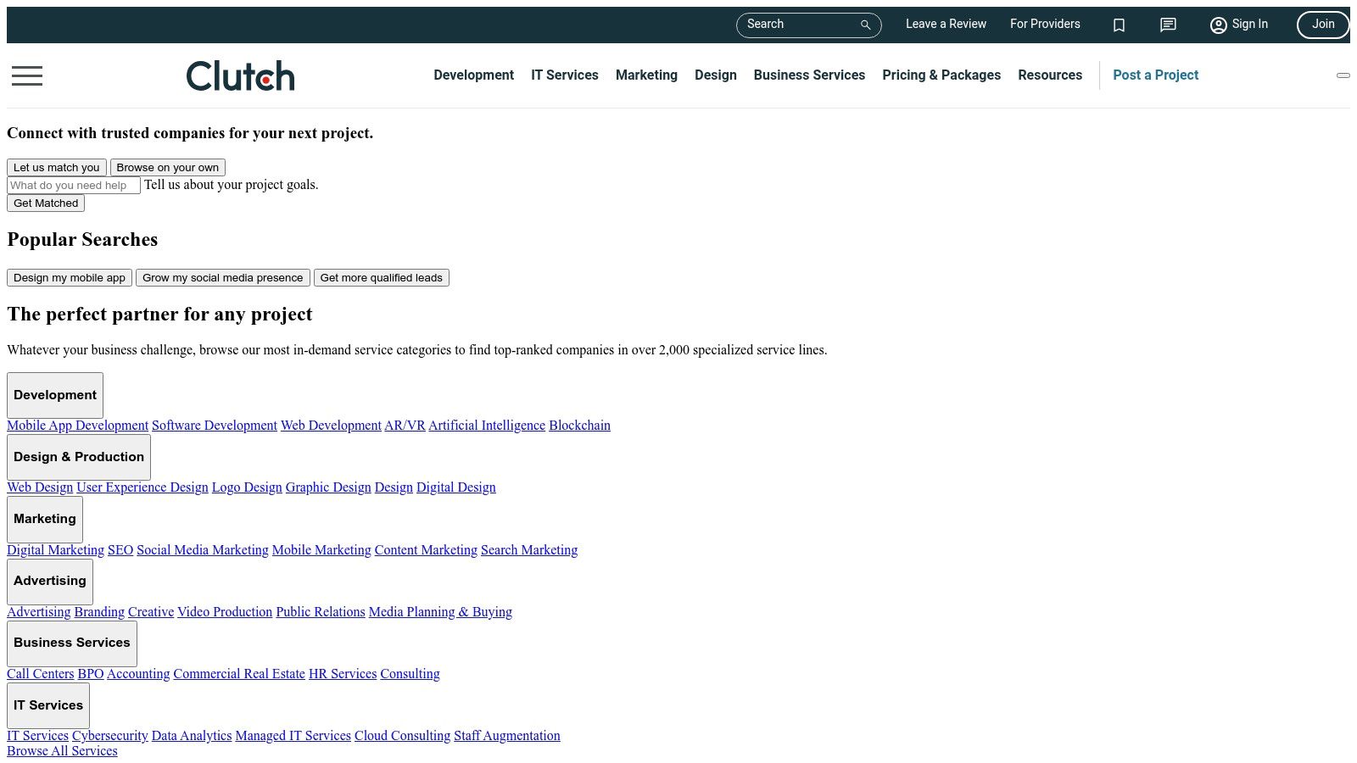Focus the Search field in the top bar

[808, 25]
